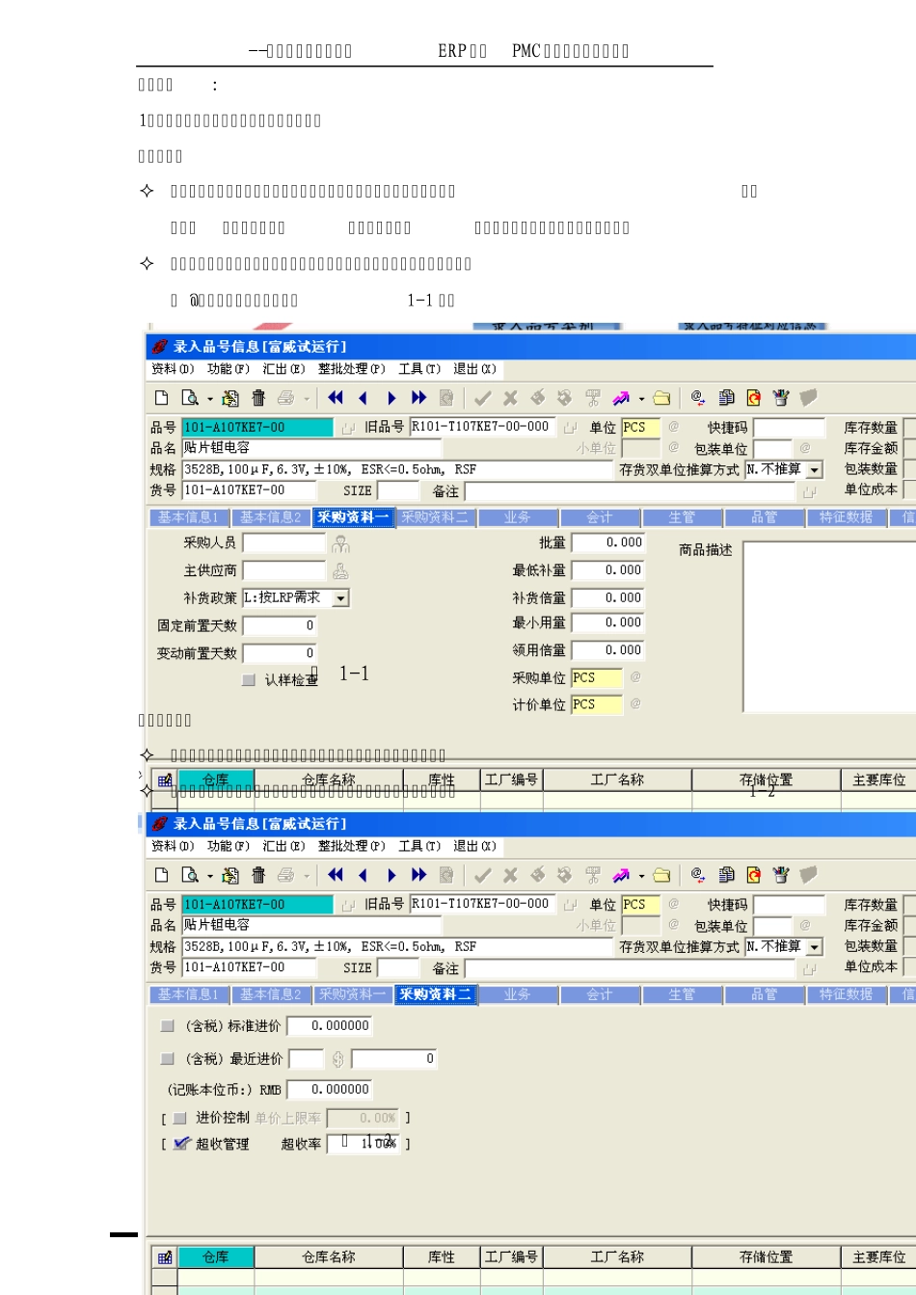Viewport: 916px width, 1295px height.
Task: Open the 补货政策 dropdown
Action: [x=340, y=598]
